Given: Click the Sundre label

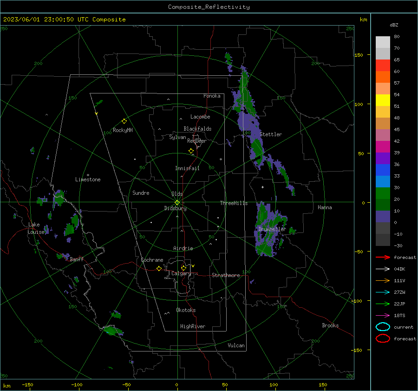Looking at the screenshot, I should [141, 192].
